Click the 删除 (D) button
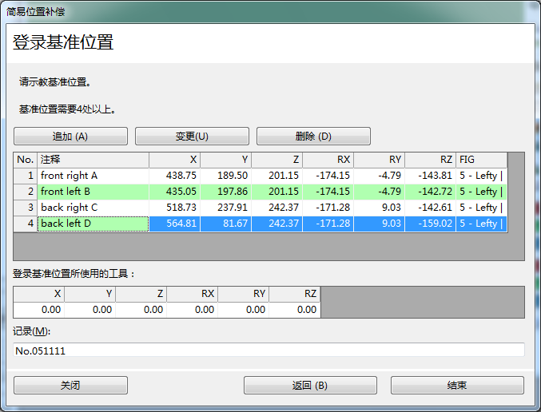 pos(313,137)
